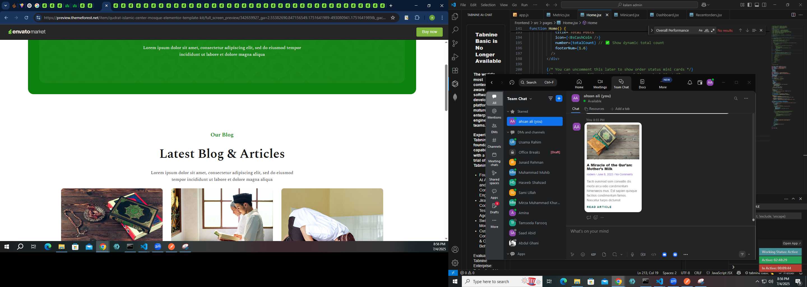The height and width of the screenshot is (287, 807).
Task: Open VS Code Explorer view icon
Action: 455,16
